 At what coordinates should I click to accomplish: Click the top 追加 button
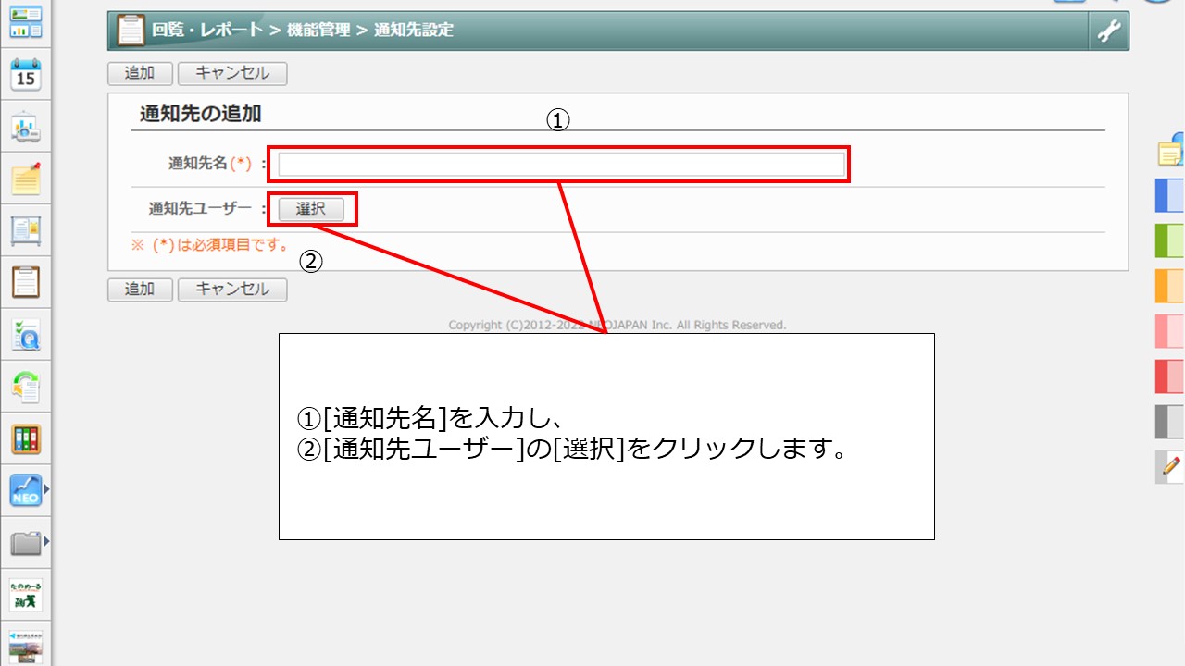140,73
